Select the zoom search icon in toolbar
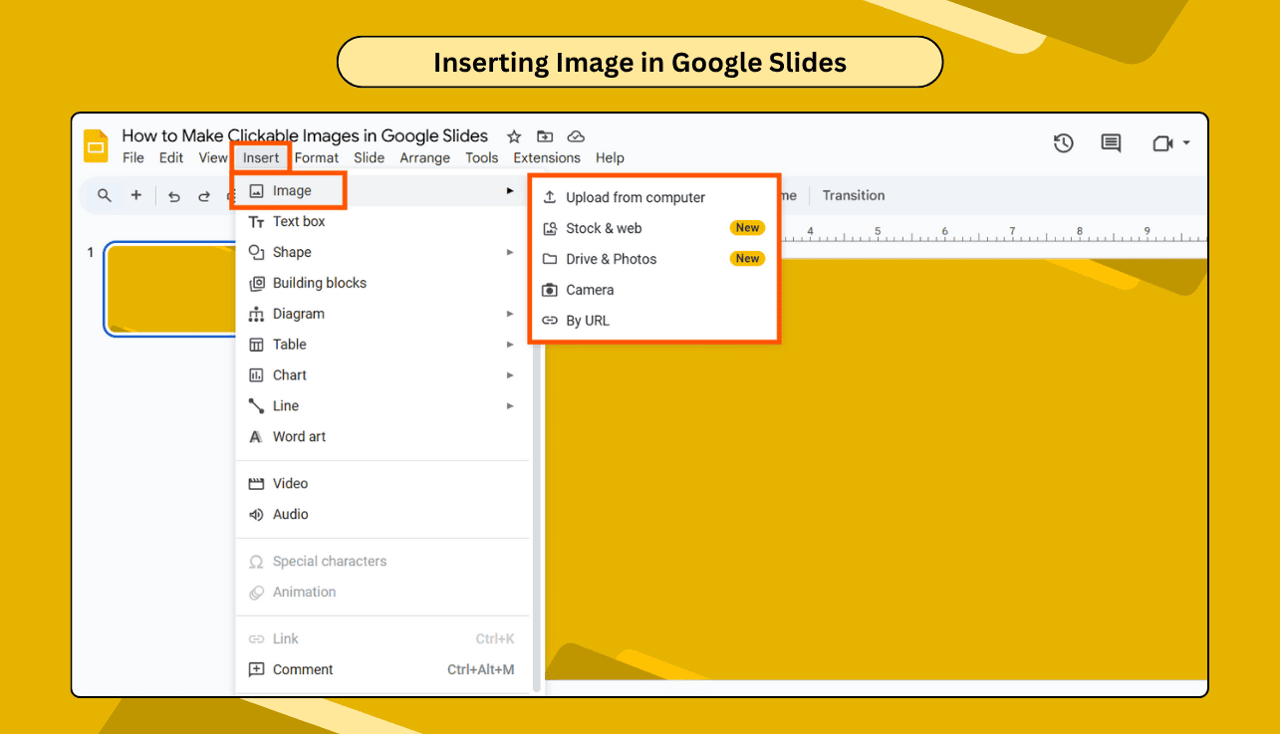 [104, 195]
